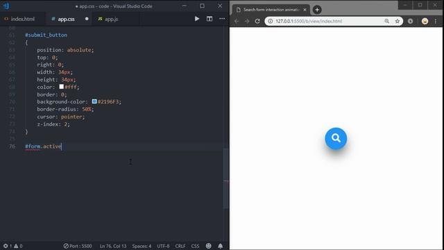Bookmark the page with the star icon
Screen dimensions: 444x250
[398, 21]
